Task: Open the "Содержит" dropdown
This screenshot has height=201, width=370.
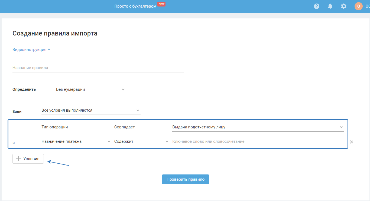Action: 142,141
